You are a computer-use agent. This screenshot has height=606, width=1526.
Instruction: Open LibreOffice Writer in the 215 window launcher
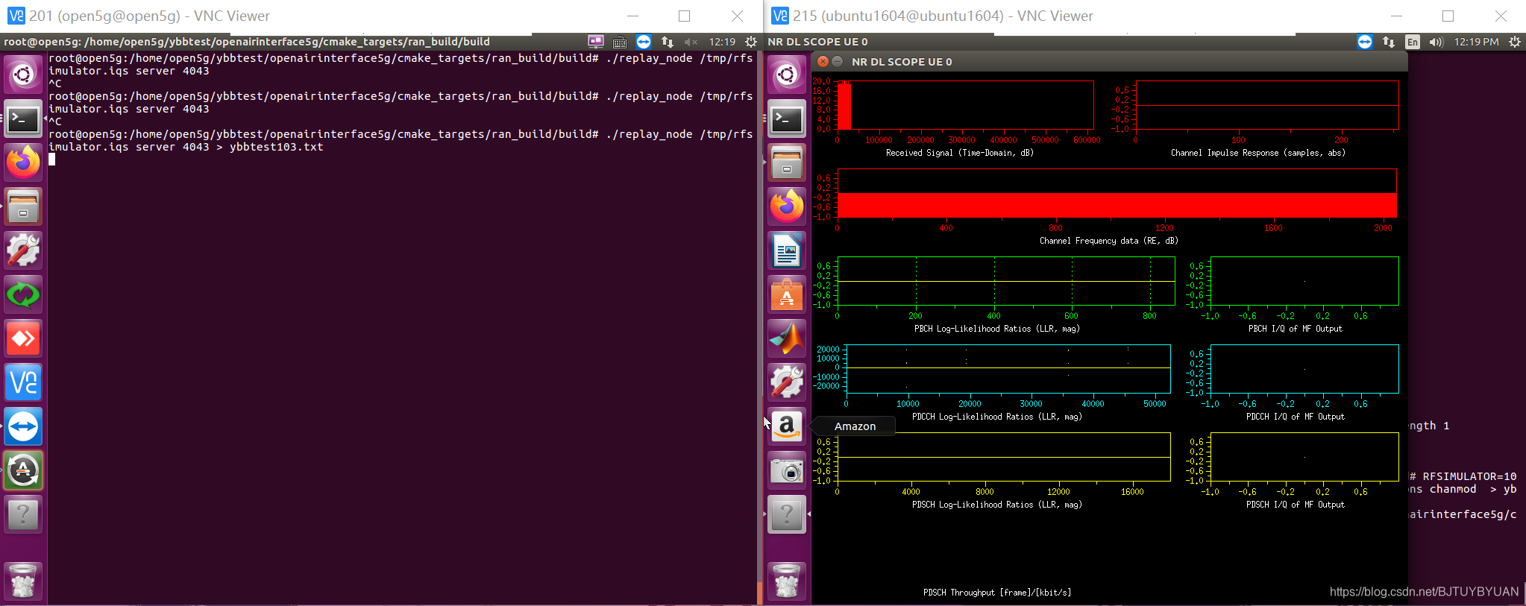787,250
